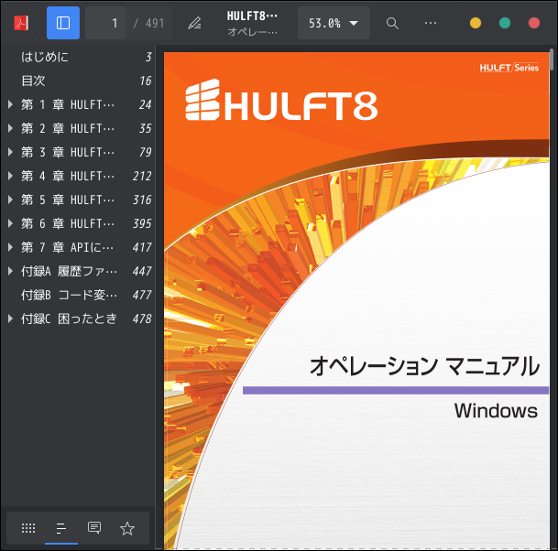The height and width of the screenshot is (551, 558).
Task: Select 第 1 章 HULFT… chapter title
Action: pyautogui.click(x=68, y=104)
